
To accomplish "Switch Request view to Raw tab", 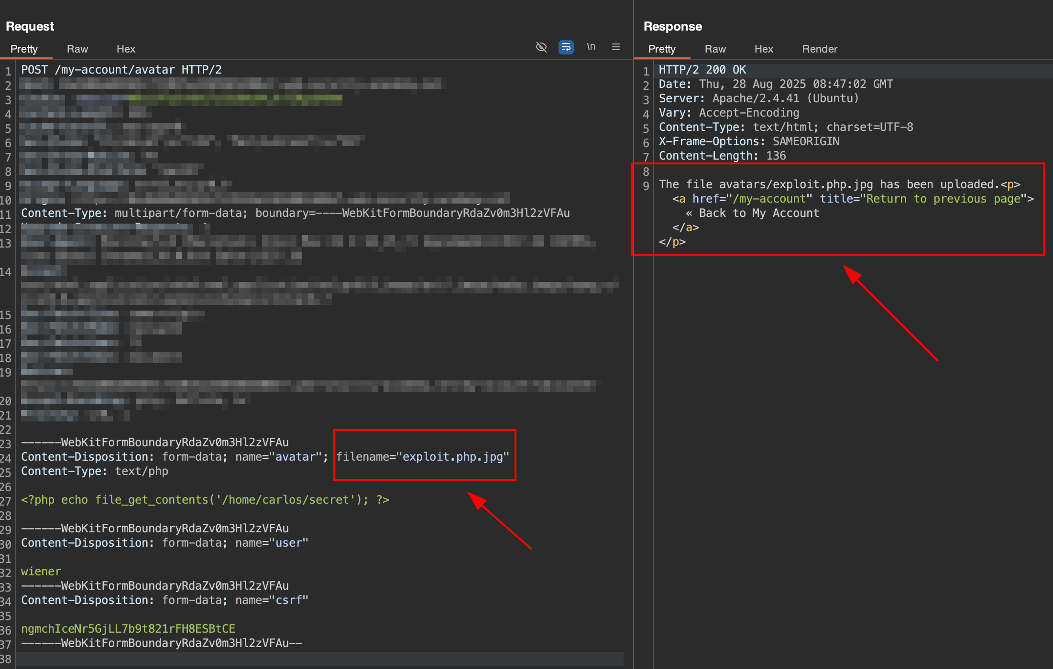I will pos(77,49).
